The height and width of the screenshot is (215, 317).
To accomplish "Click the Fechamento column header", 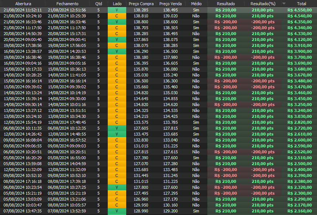I will click(x=67, y=4).
